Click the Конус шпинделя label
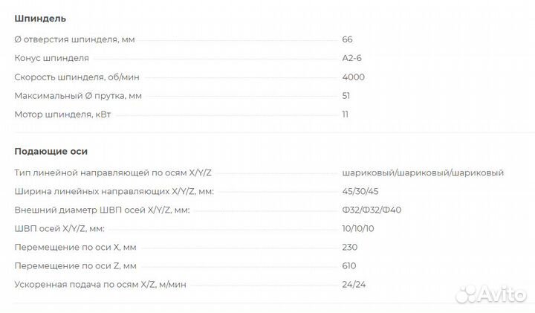 point(52,58)
